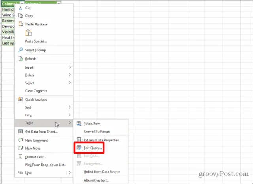Image resolution: width=253 pixels, height=184 pixels.
Task: Select the Barome cell
Action: (x=8, y=21)
